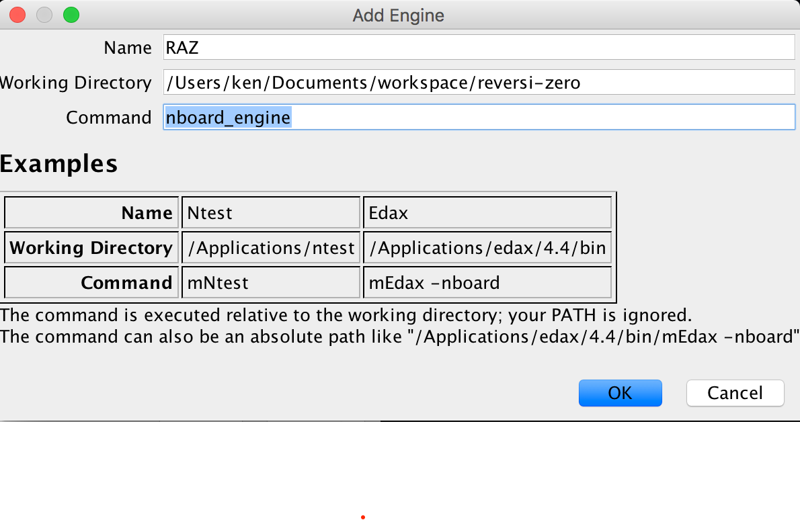Click the OK button
Viewport: 800px width, 520px height.
pos(620,393)
